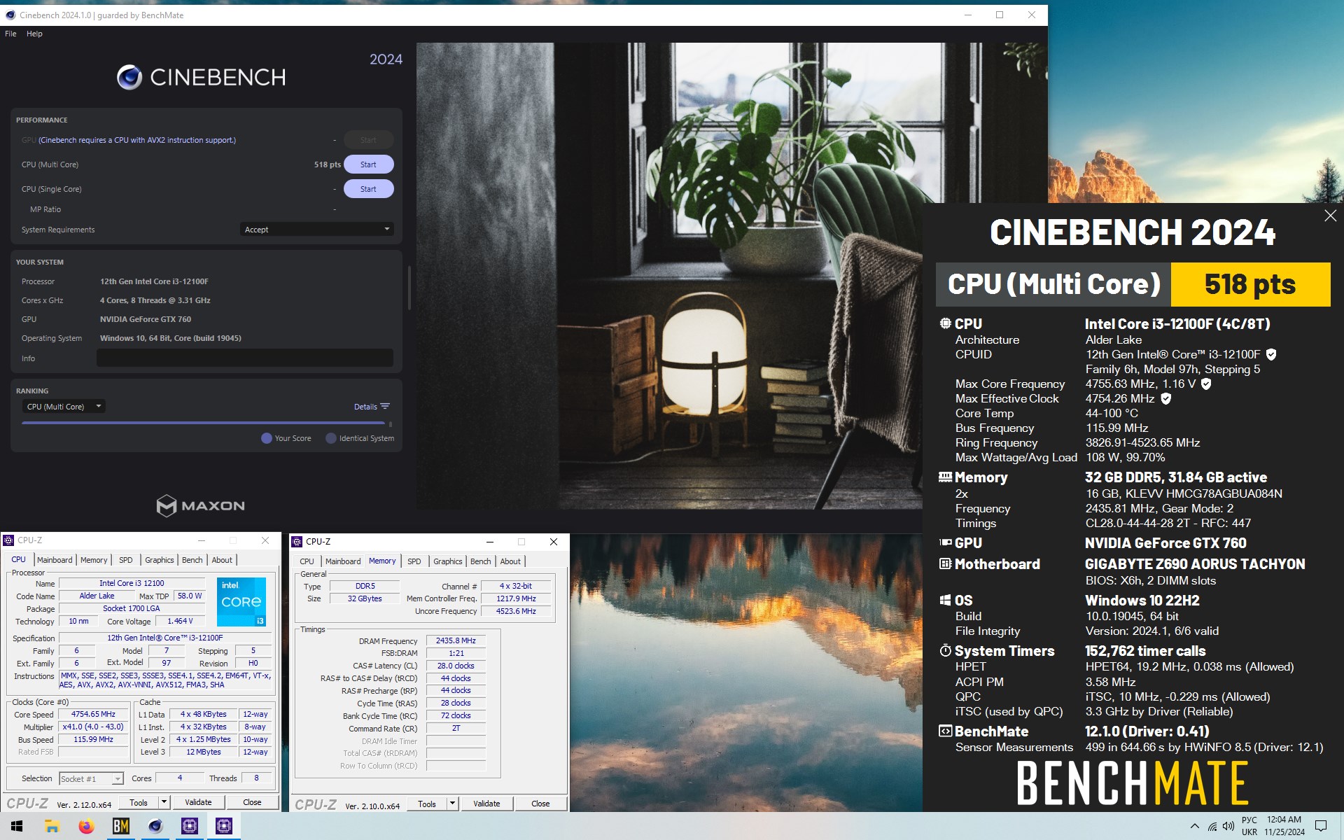Click the Your System panel scrollbar

(409, 287)
